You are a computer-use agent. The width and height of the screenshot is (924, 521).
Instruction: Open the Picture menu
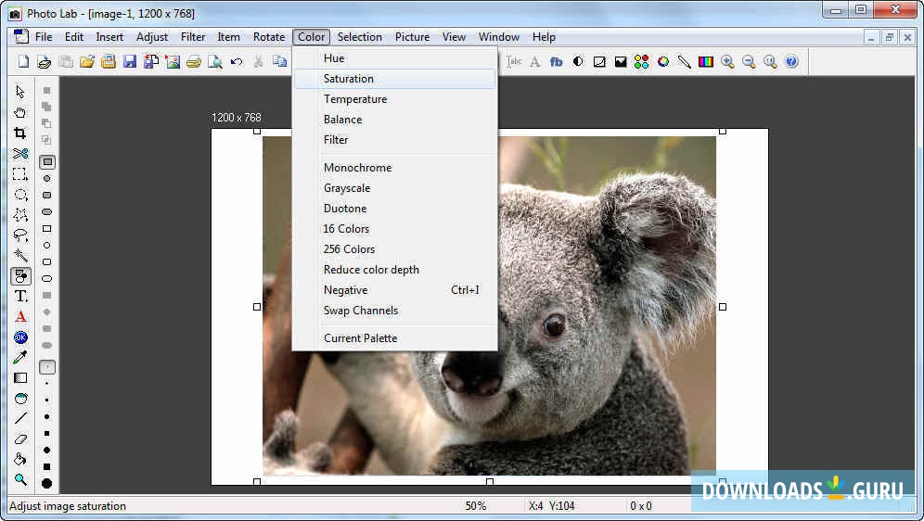412,37
